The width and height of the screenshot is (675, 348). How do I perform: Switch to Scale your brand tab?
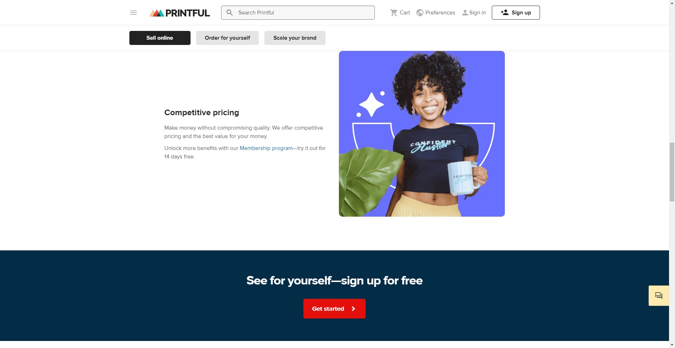[295, 38]
